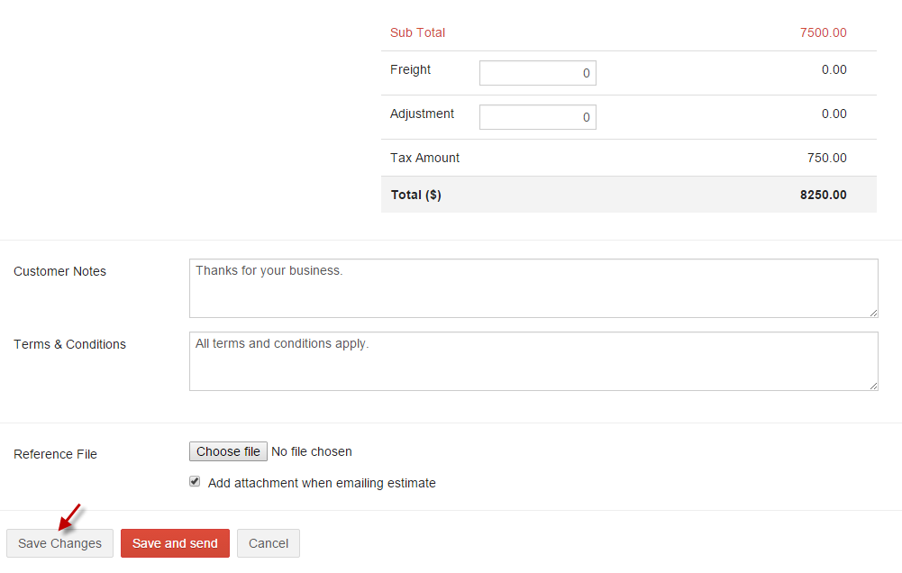
Task: Focus the Freight amount input field
Action: 538,73
